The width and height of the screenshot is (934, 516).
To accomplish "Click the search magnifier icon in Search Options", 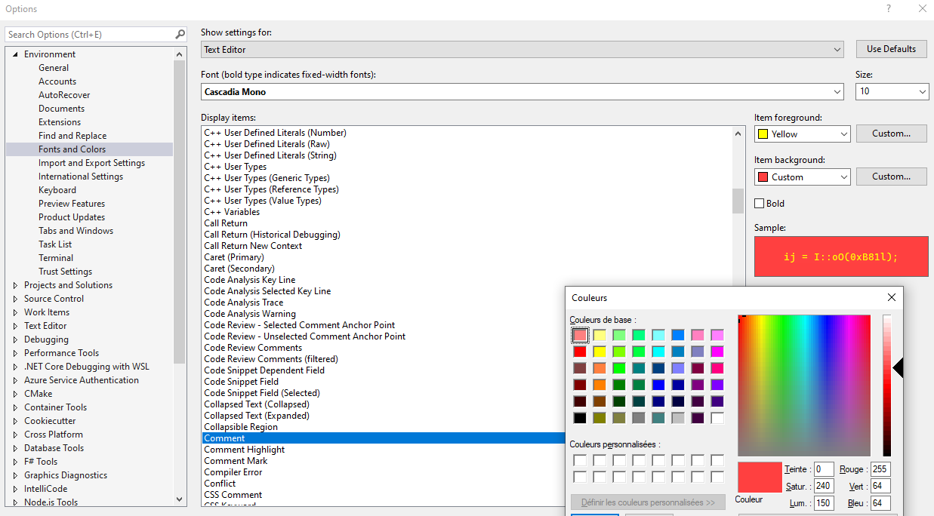I will 180,34.
